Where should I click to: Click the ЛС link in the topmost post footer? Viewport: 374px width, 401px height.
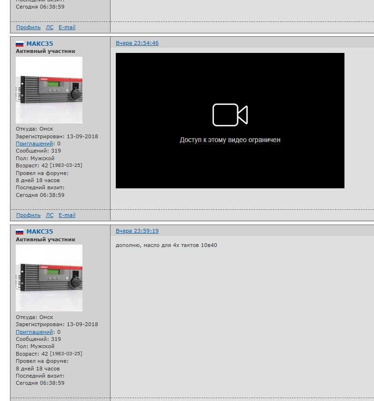(x=50, y=27)
